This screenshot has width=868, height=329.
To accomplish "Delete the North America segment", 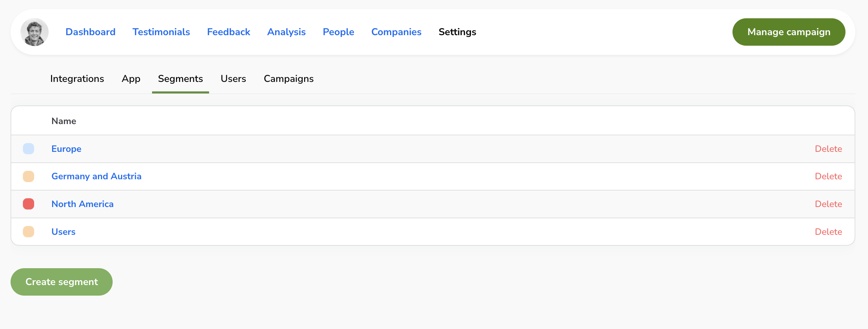I will (x=828, y=204).
